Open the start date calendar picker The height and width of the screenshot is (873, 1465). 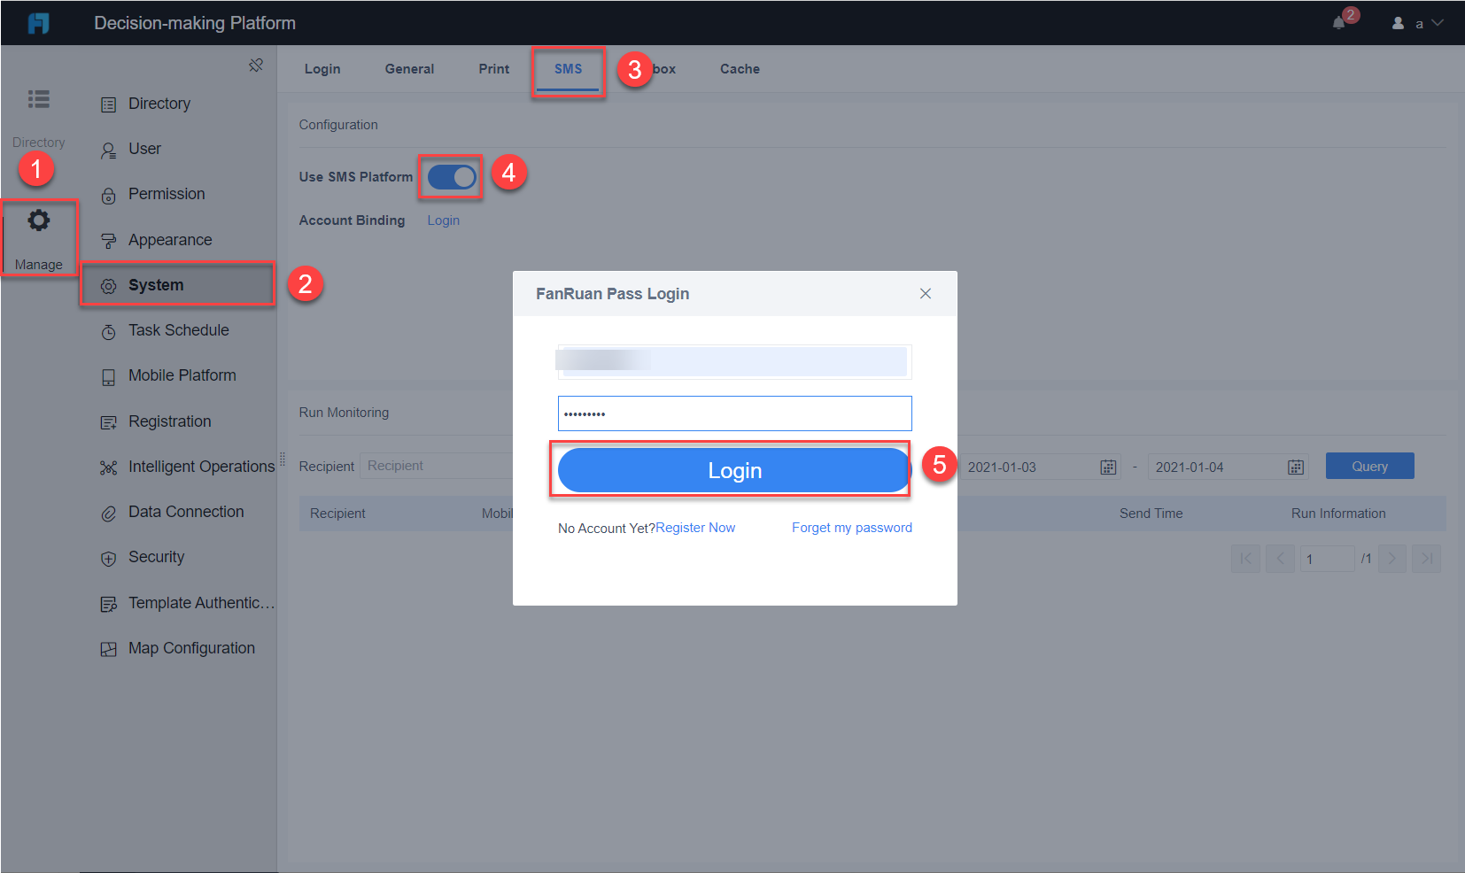(1107, 467)
